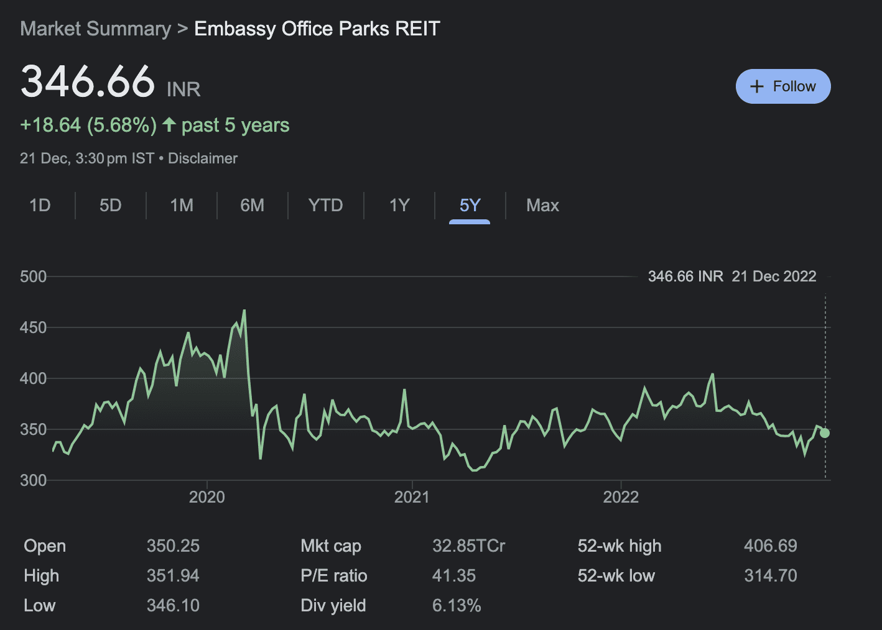
Task: Switch to the 5D time range tab
Action: (111, 206)
